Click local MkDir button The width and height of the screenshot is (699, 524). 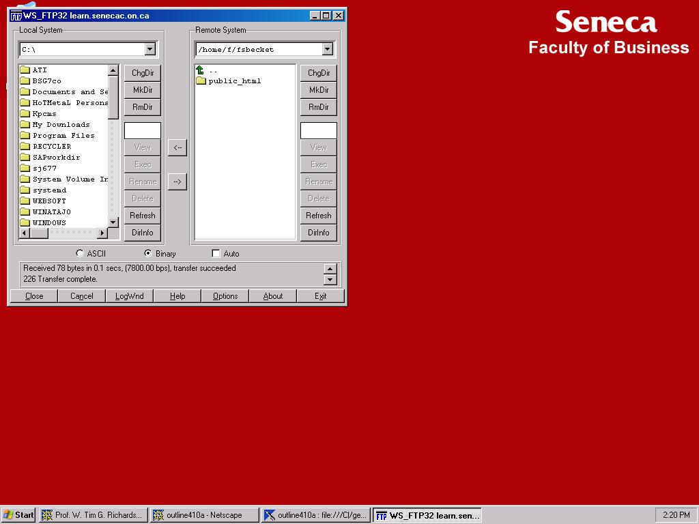point(143,90)
